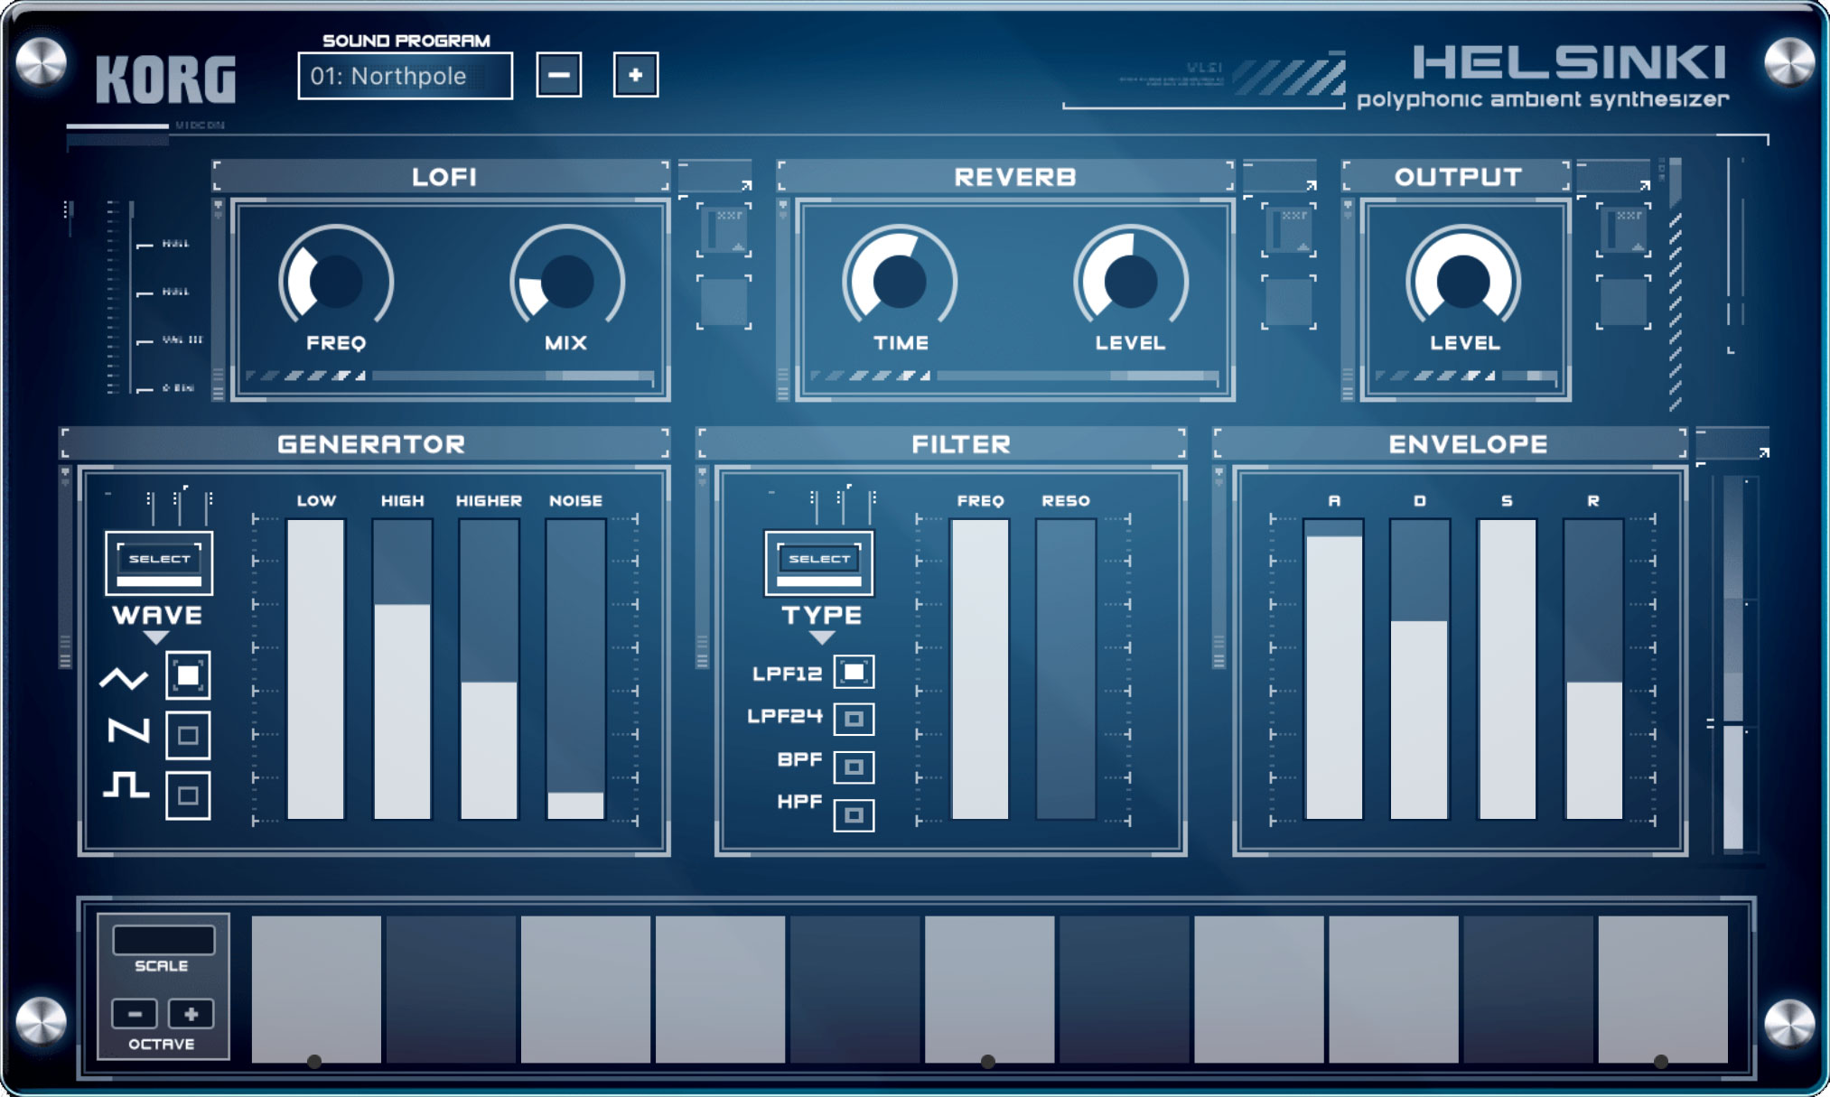Open the SCALE display selector

pyautogui.click(x=163, y=940)
